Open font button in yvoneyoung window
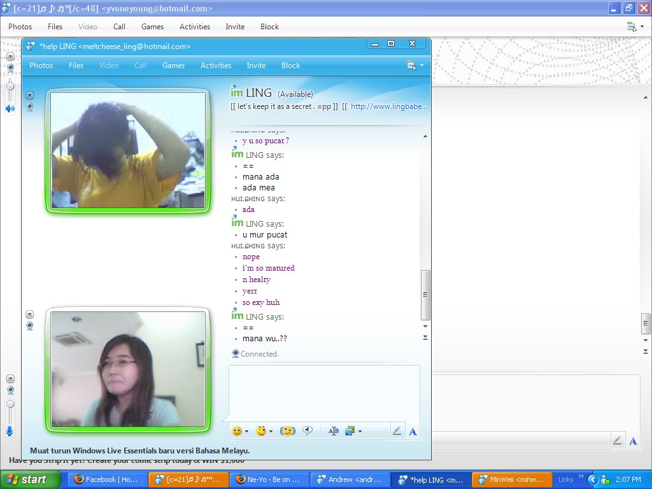652x489 pixels. [x=633, y=441]
